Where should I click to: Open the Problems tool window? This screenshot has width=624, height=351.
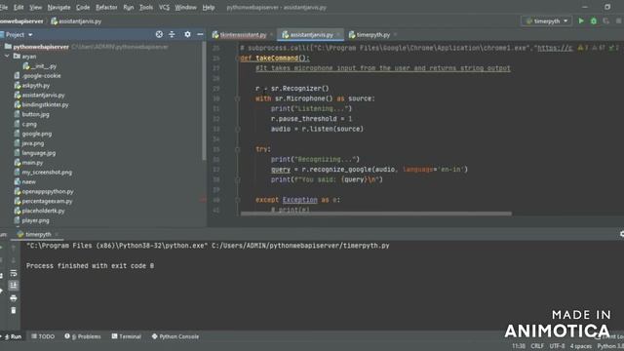(83, 336)
